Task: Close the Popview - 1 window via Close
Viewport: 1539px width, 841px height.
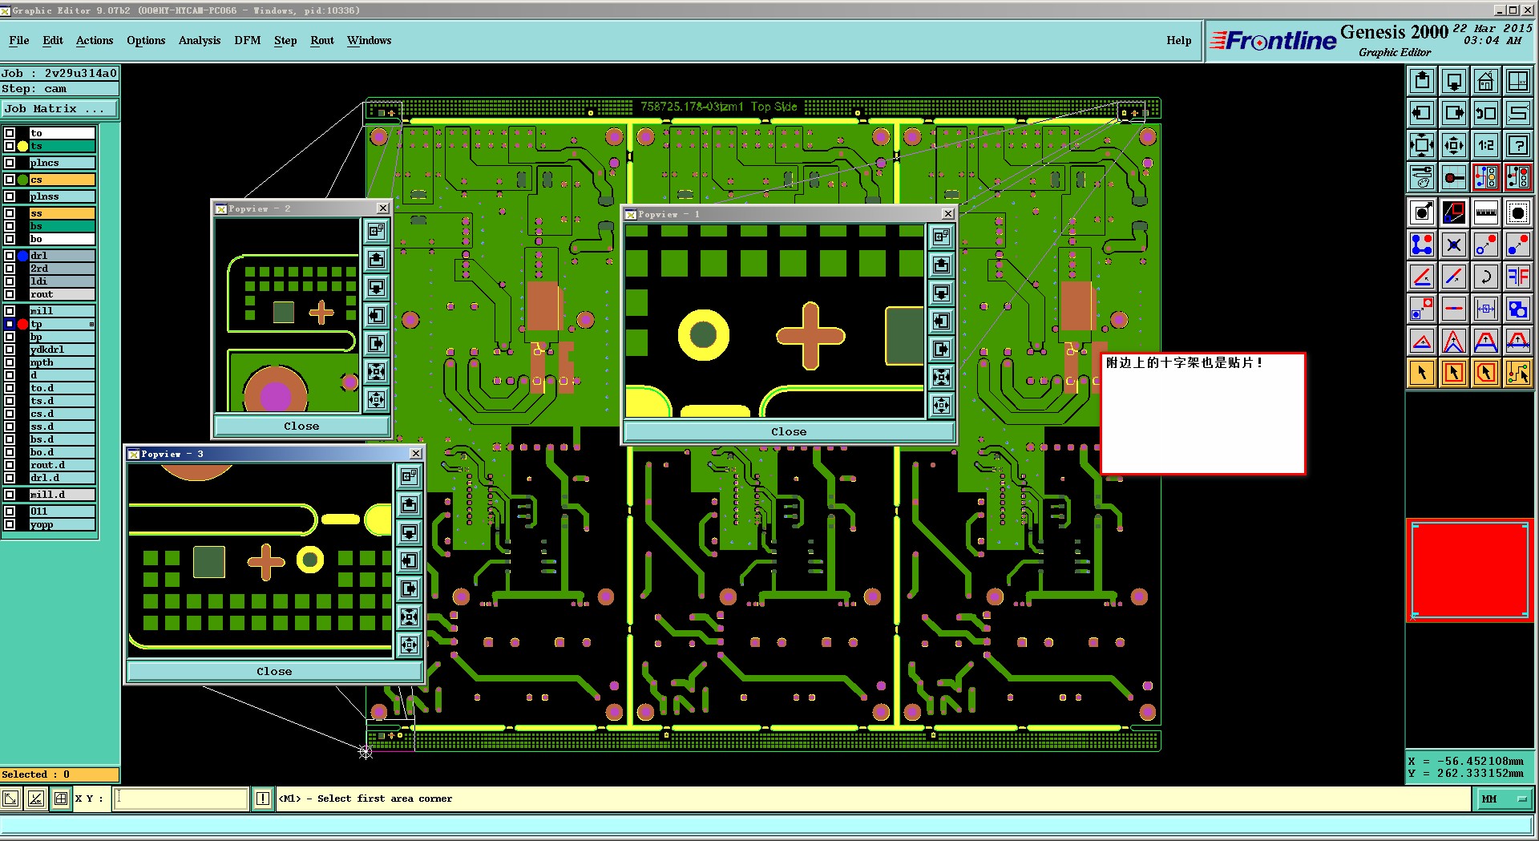Action: point(789,431)
